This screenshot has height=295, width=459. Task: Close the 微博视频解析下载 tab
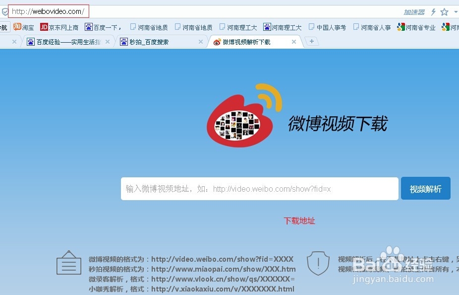(294, 42)
